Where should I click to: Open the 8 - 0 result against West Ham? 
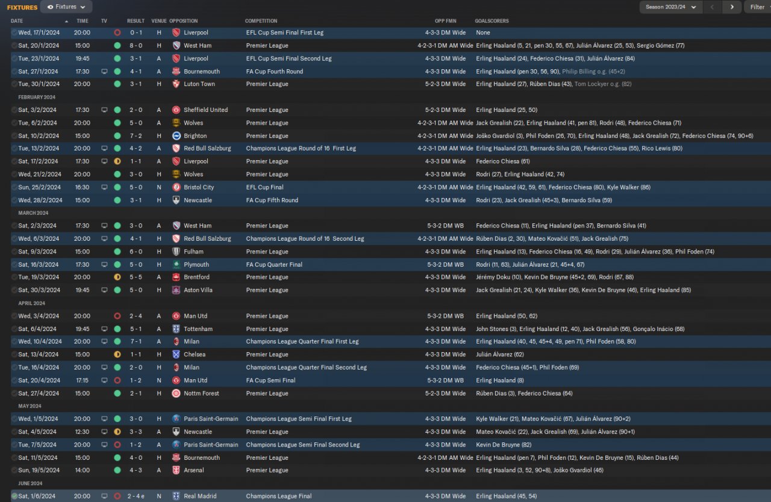tap(136, 46)
